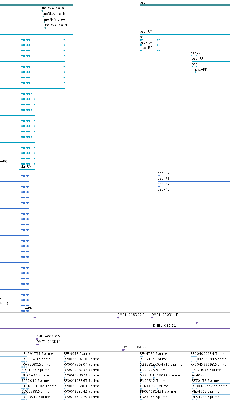Choose EST RP004018237.5prime
This screenshot has width=230, height=401.
tap(82, 370)
